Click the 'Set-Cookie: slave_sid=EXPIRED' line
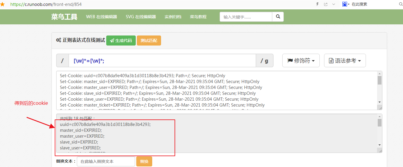This screenshot has width=403, height=167. (x=158, y=93)
